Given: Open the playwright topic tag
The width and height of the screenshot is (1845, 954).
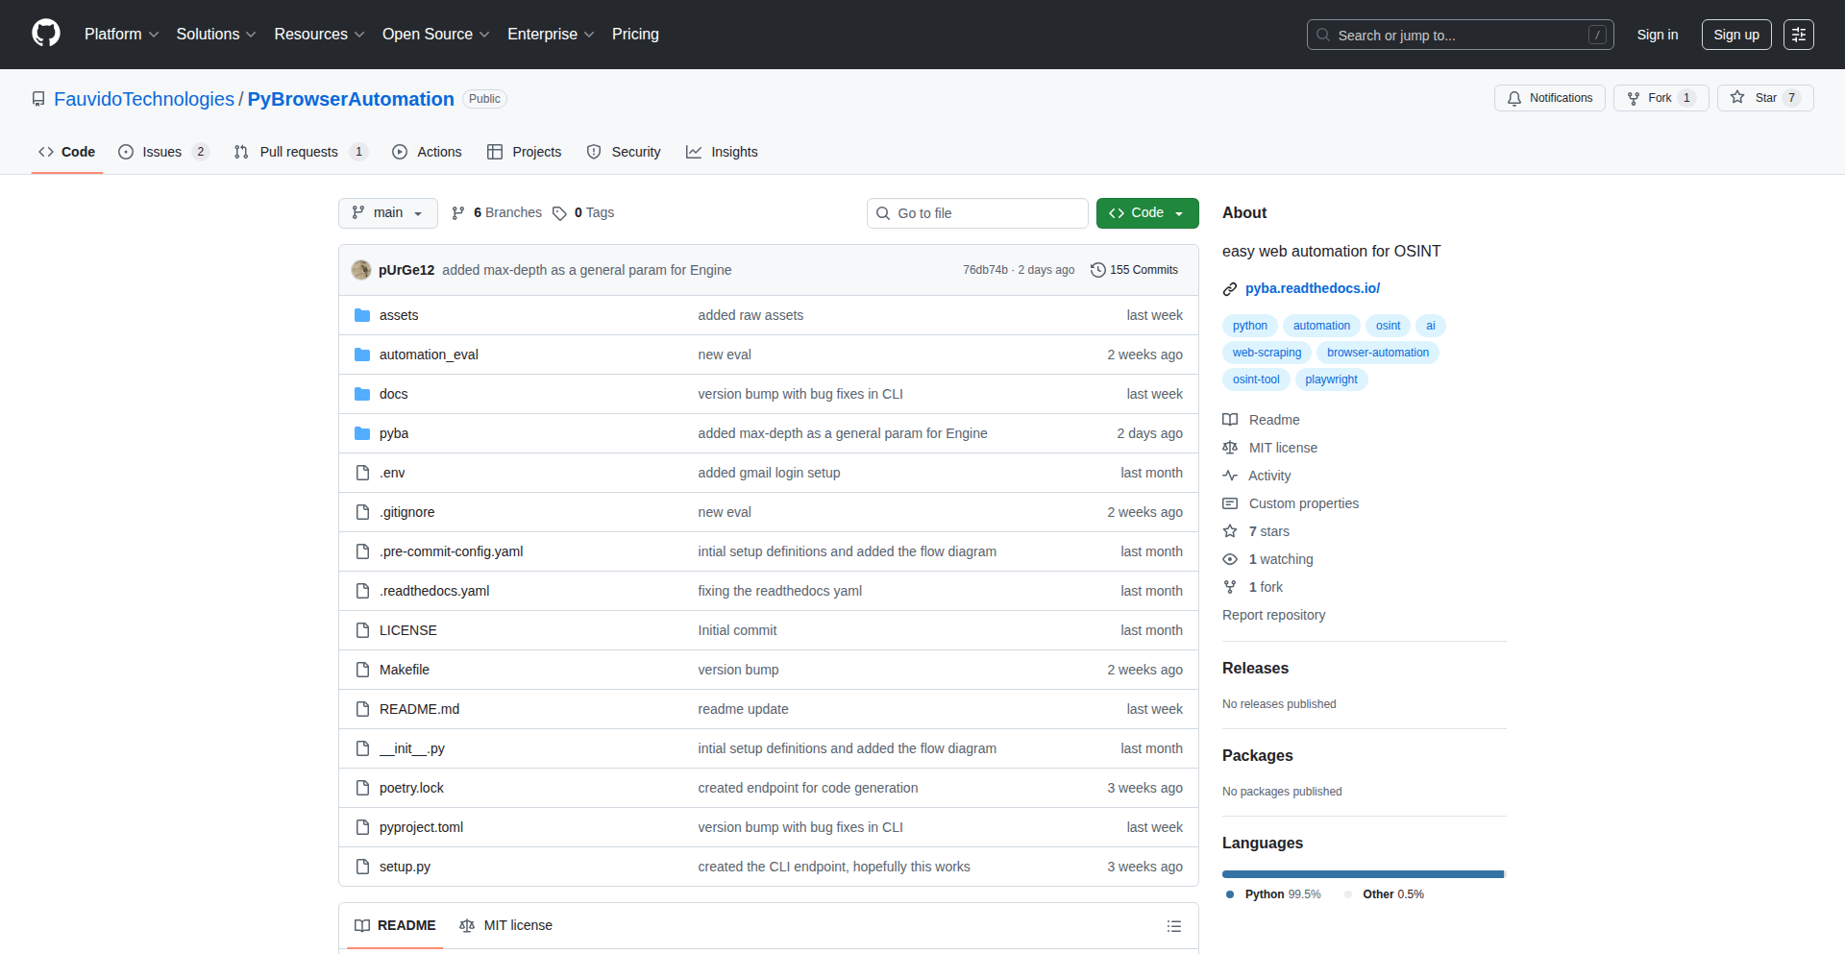Looking at the screenshot, I should (1331, 379).
